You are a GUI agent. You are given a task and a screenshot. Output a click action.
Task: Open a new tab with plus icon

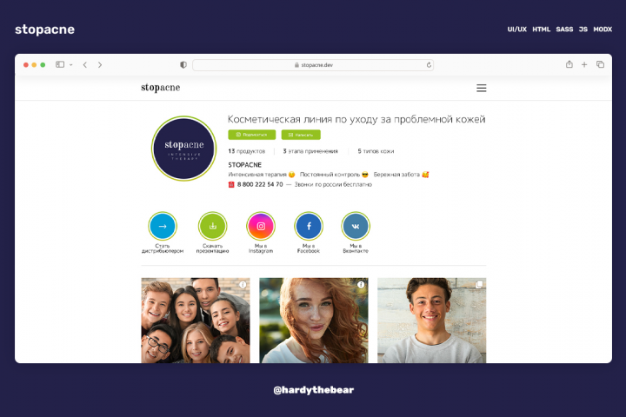pos(584,64)
